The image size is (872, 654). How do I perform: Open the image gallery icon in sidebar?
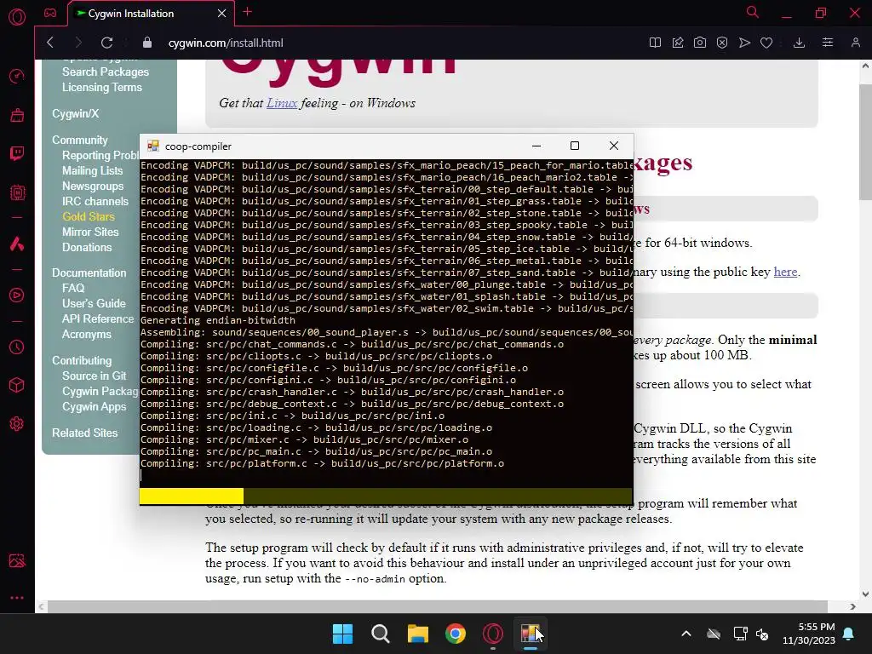[17, 560]
